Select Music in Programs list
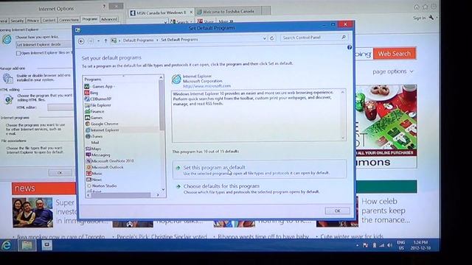 click(x=94, y=174)
